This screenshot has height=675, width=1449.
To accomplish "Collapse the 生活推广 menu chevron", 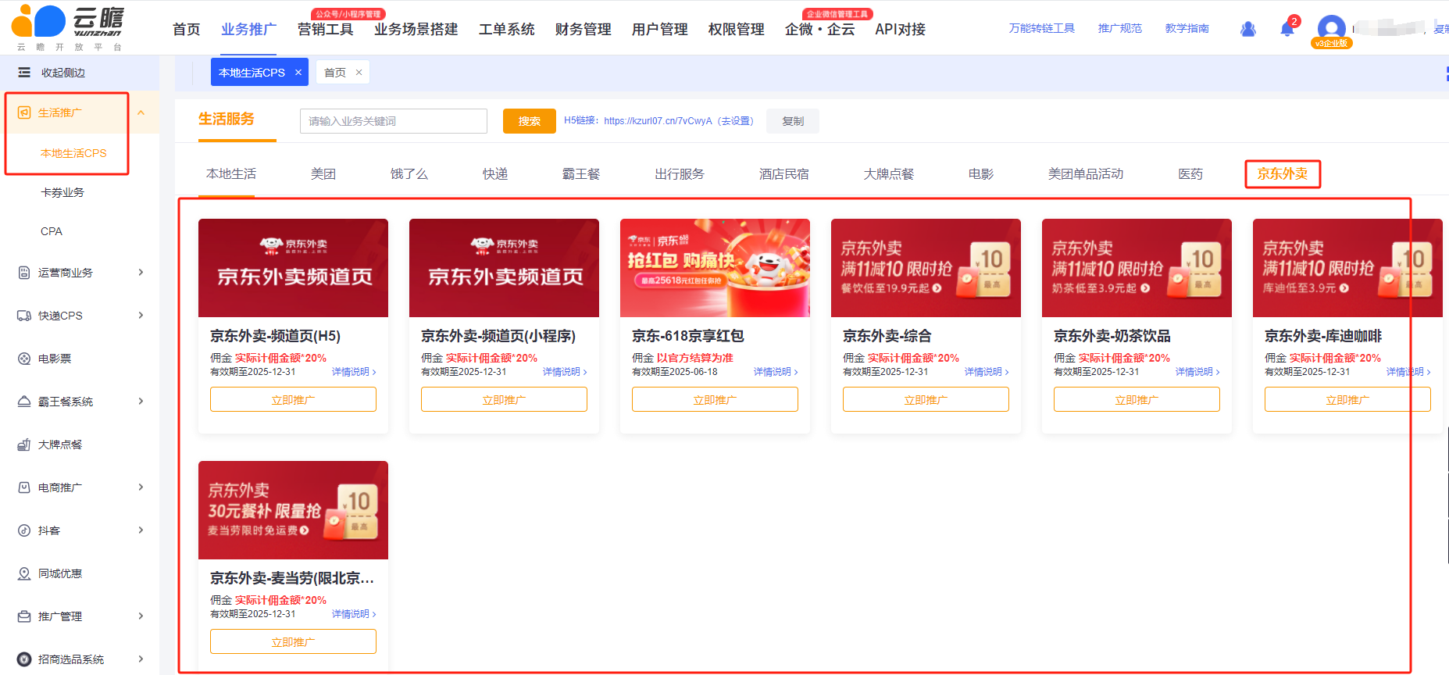I will tap(141, 112).
